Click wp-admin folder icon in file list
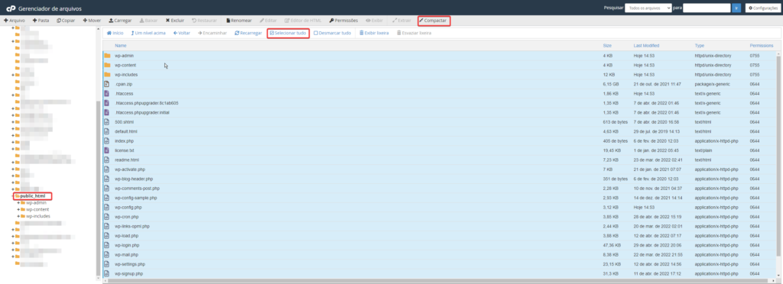This screenshot has height=284, width=783. point(107,55)
